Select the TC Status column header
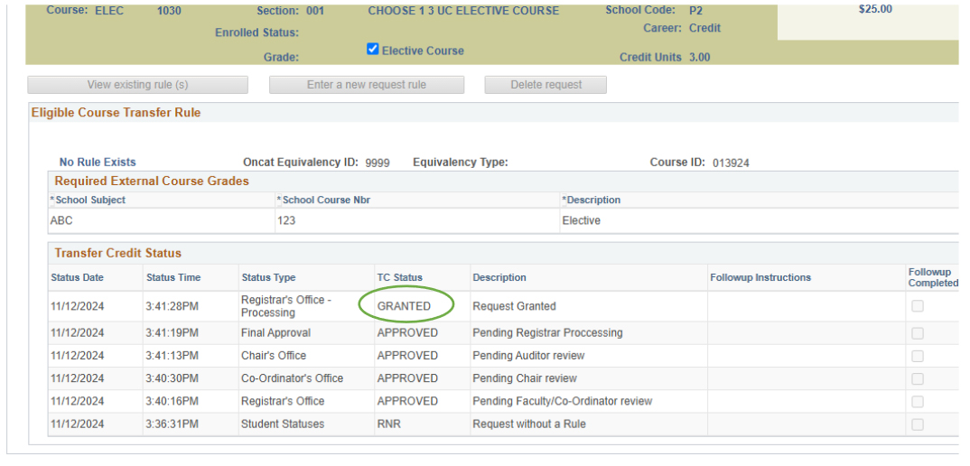The width and height of the screenshot is (970, 466). pos(399,277)
